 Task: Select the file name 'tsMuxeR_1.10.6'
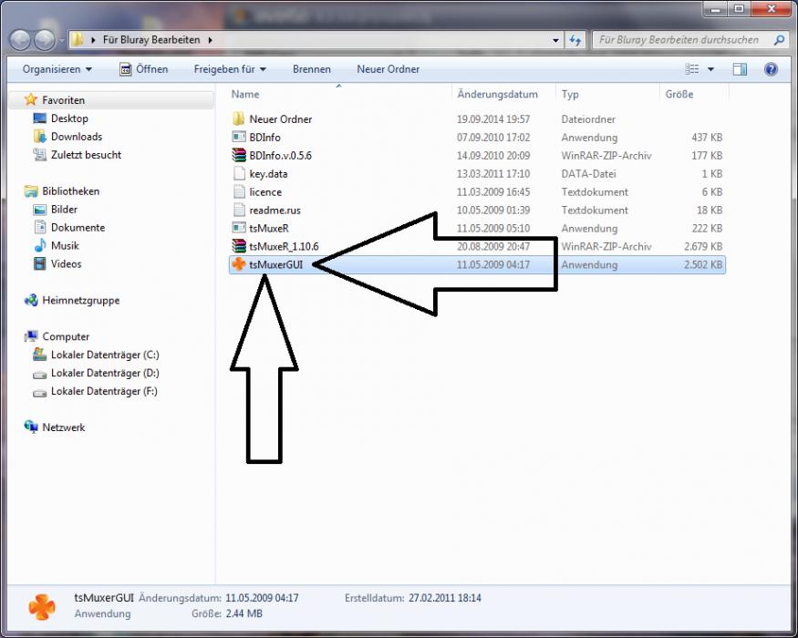[x=284, y=247]
